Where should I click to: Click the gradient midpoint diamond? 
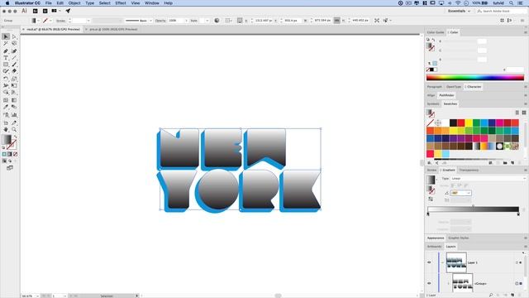tap(473, 206)
